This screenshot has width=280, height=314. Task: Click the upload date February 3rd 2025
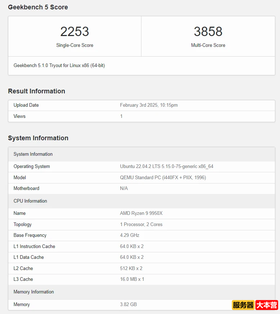149,105
